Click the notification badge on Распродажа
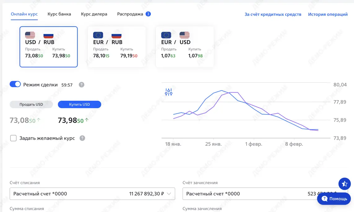Image resolution: width=354 pixels, height=212 pixels. coord(148,14)
